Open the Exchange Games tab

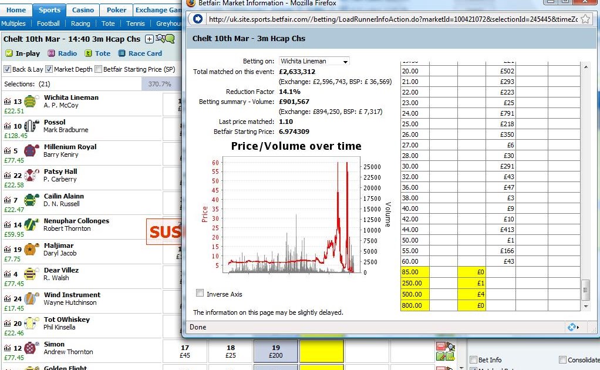tap(158, 11)
